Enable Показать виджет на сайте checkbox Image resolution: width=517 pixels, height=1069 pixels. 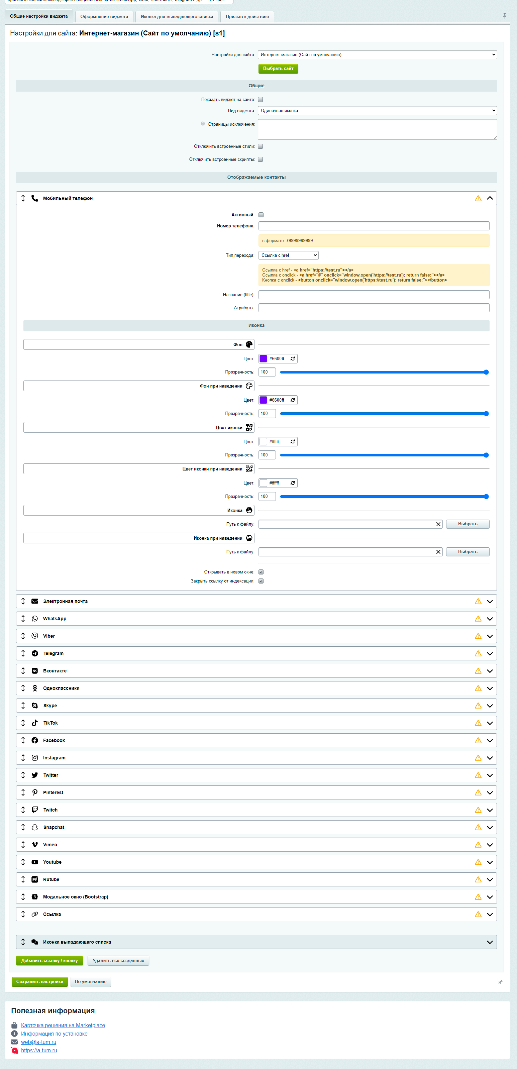pos(261,100)
